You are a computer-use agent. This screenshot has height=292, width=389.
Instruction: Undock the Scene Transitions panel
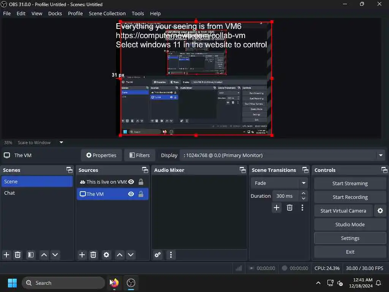[x=305, y=170]
